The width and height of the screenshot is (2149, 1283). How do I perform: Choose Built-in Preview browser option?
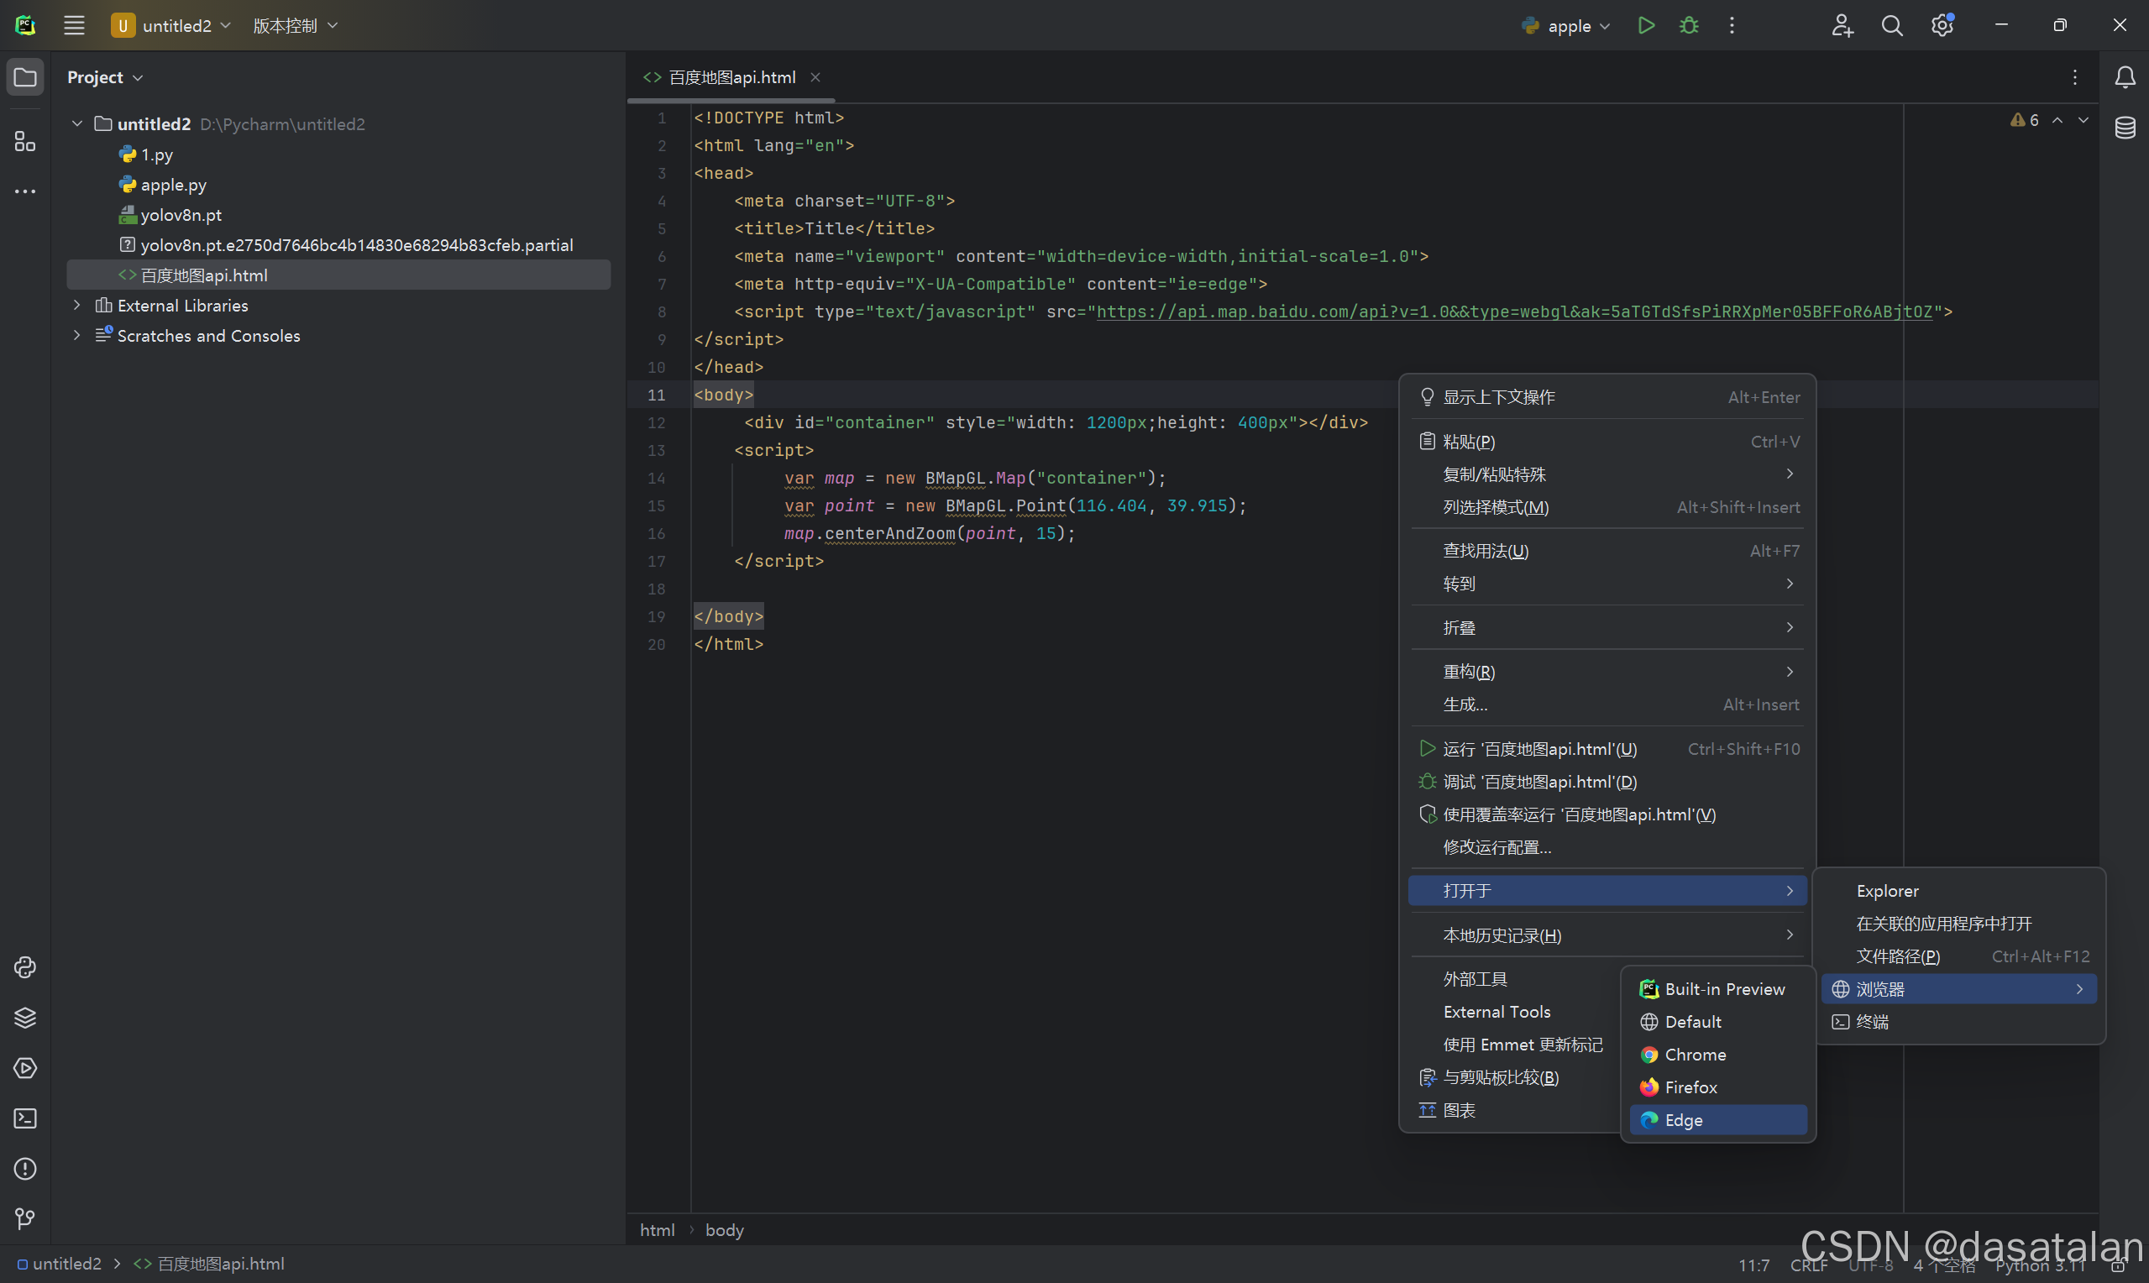point(1724,989)
